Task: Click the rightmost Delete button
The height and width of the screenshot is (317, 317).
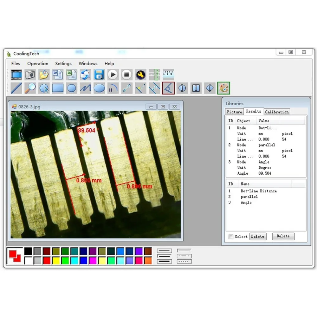Action: [283, 236]
